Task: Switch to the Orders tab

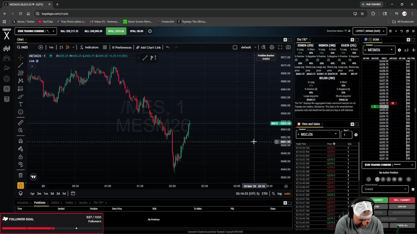Action: [55, 203]
